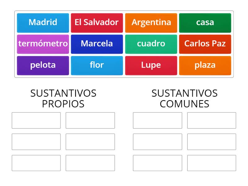Click the termómetro tile
The height and width of the screenshot is (186, 248).
tap(42, 44)
